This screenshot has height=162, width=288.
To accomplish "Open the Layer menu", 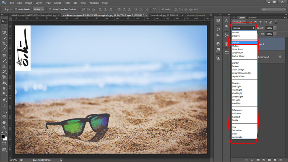I will click(x=39, y=3).
